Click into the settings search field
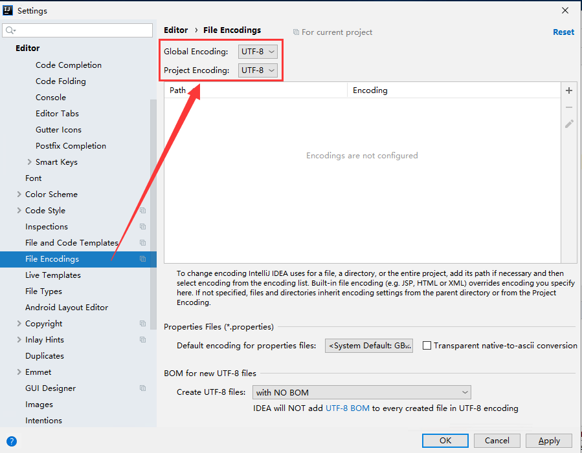 77,30
